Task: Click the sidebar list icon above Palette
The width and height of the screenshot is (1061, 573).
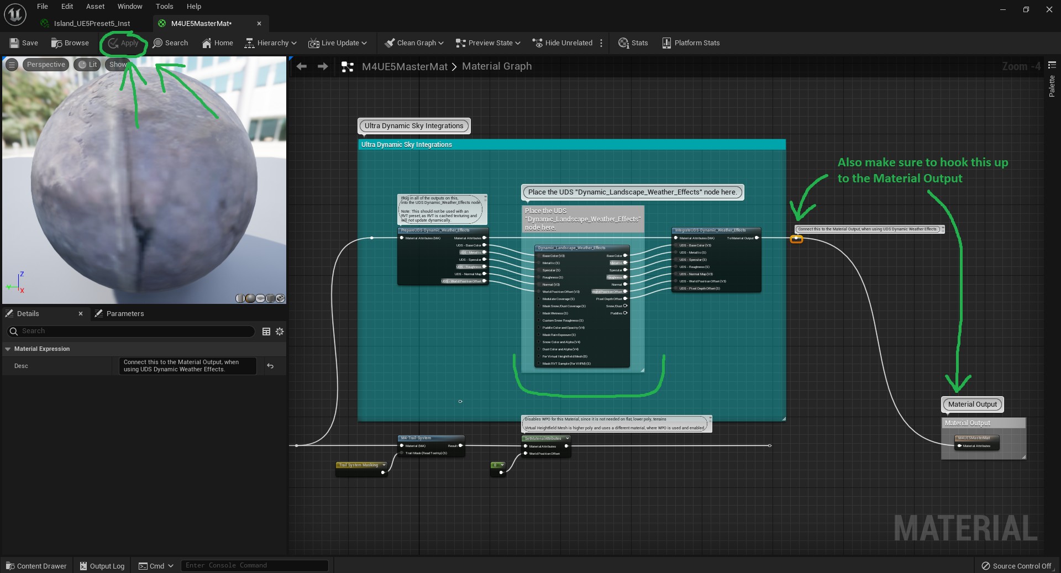Action: (x=1052, y=65)
